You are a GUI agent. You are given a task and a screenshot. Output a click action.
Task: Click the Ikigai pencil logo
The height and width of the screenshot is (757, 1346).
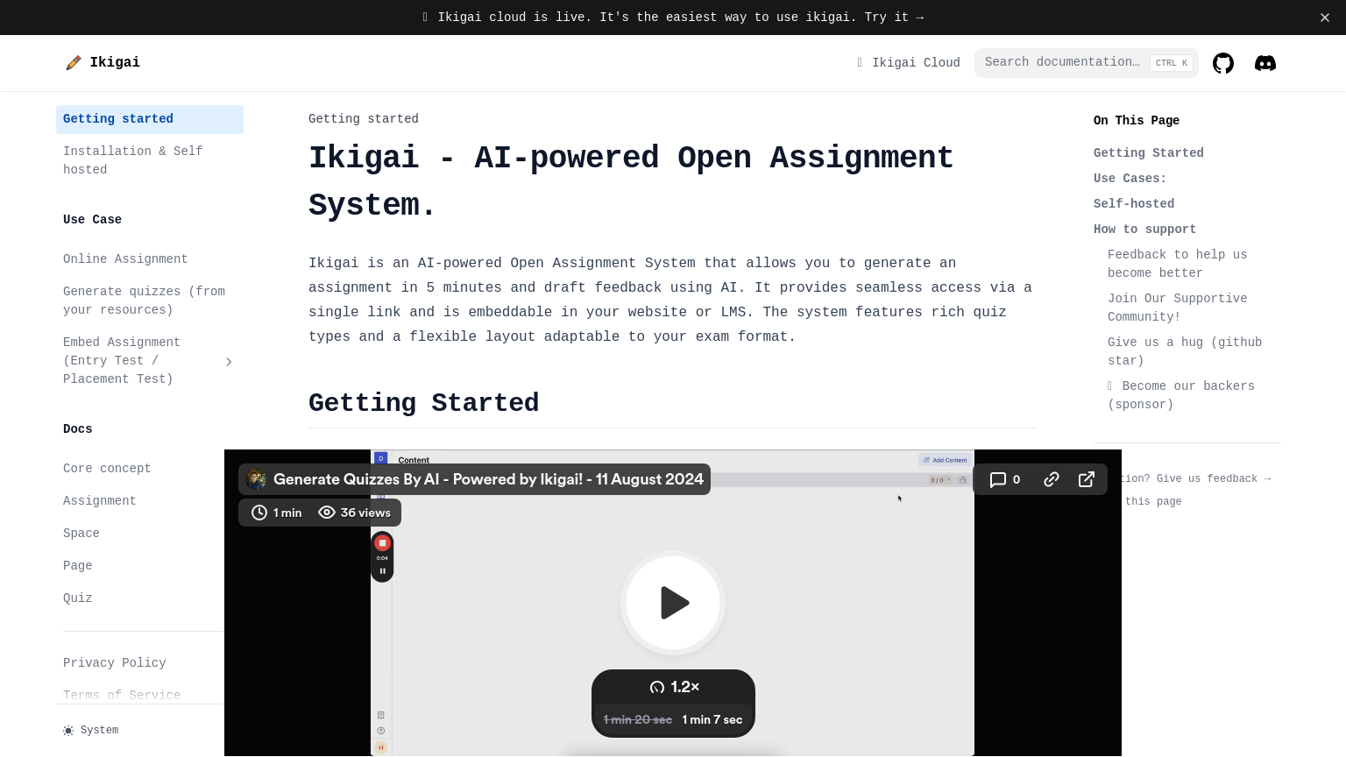click(x=74, y=62)
